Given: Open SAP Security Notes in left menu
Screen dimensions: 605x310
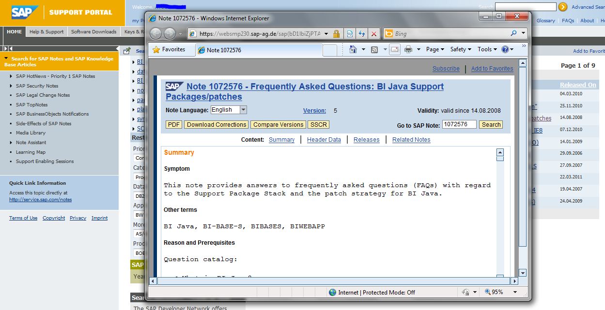Looking at the screenshot, I should pos(37,86).
